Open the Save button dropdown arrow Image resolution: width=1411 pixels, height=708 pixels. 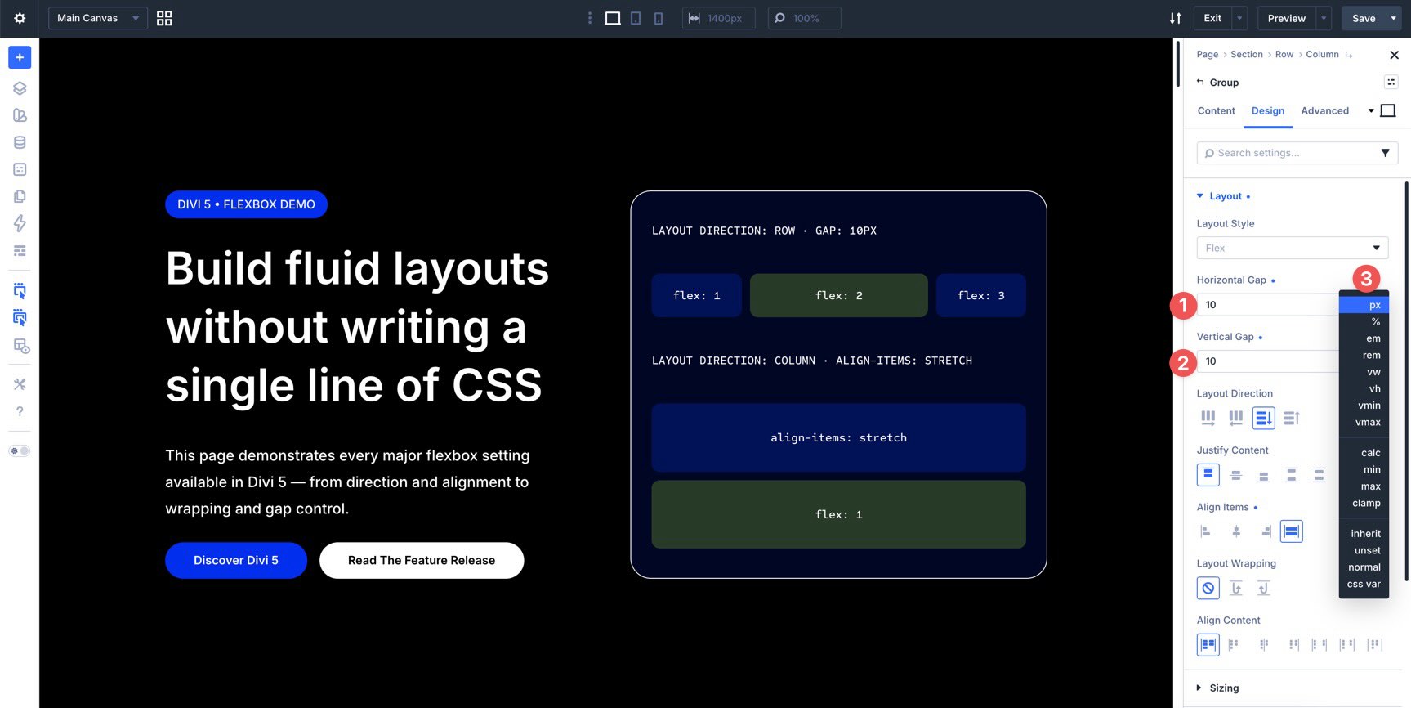[x=1394, y=18]
